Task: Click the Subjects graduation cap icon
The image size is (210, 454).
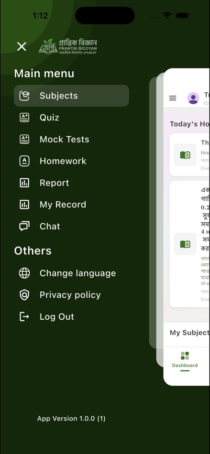Action: point(24,96)
